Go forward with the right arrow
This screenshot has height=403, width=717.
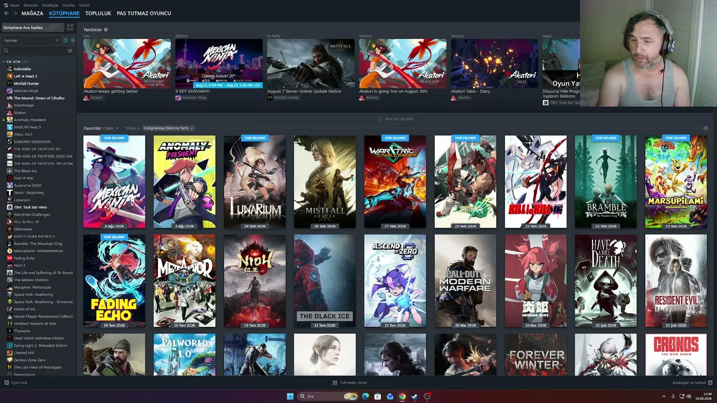(x=15, y=13)
